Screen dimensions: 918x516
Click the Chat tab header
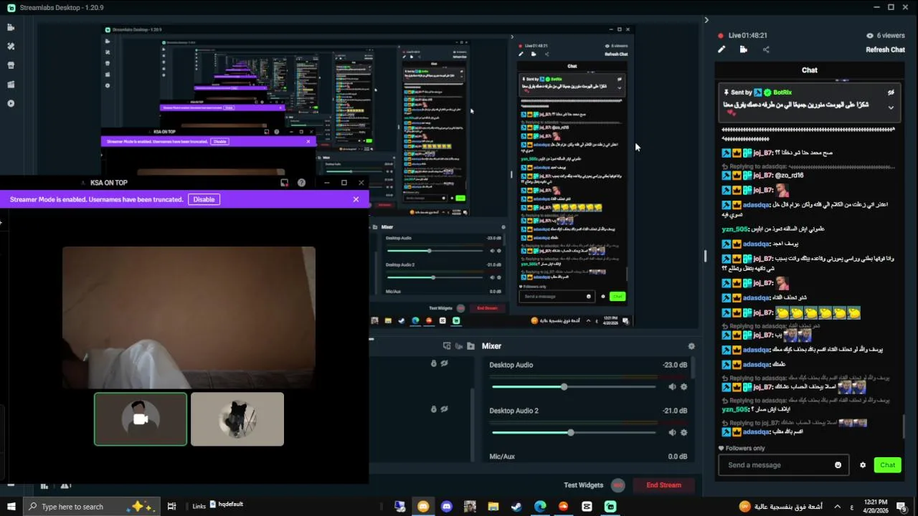(809, 70)
